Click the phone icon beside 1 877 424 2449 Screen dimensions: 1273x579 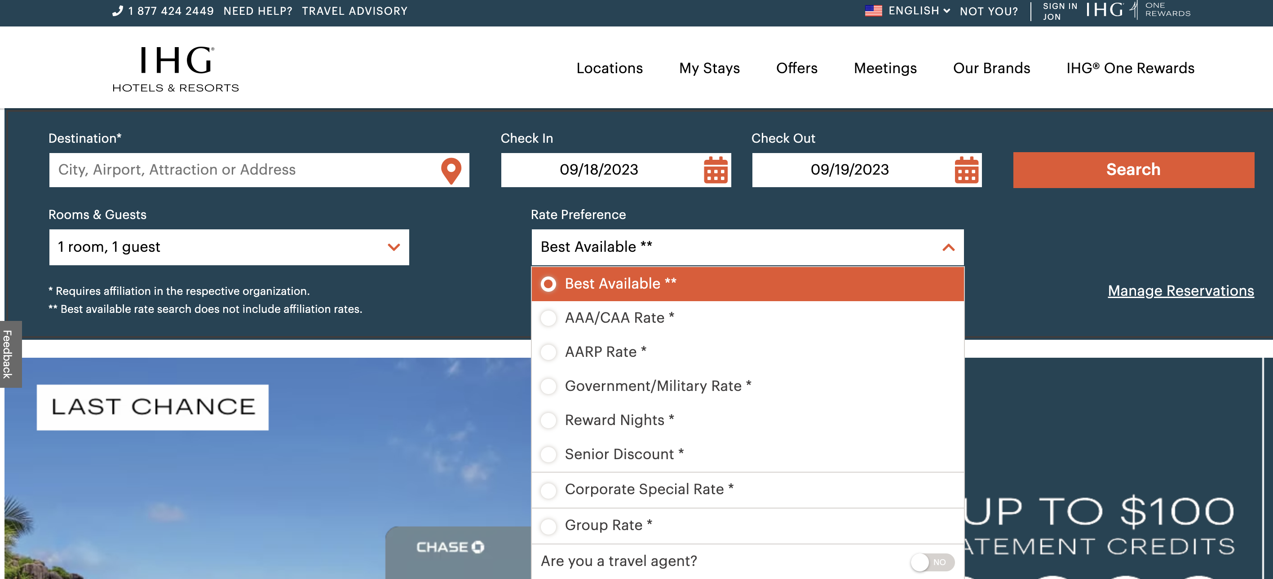[117, 11]
